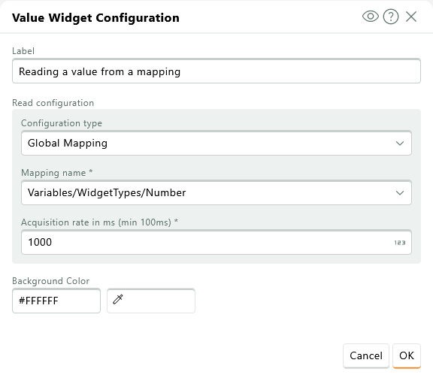The width and height of the screenshot is (433, 381).
Task: Edit the Label text field
Action: point(216,71)
